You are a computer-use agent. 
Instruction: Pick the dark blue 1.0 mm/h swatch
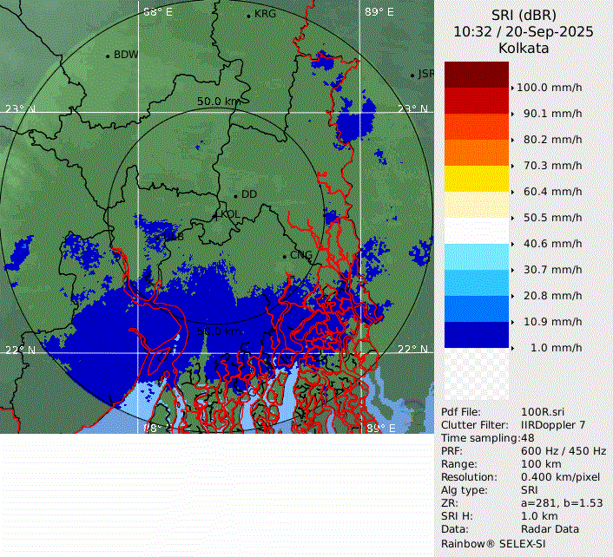pyautogui.click(x=476, y=335)
